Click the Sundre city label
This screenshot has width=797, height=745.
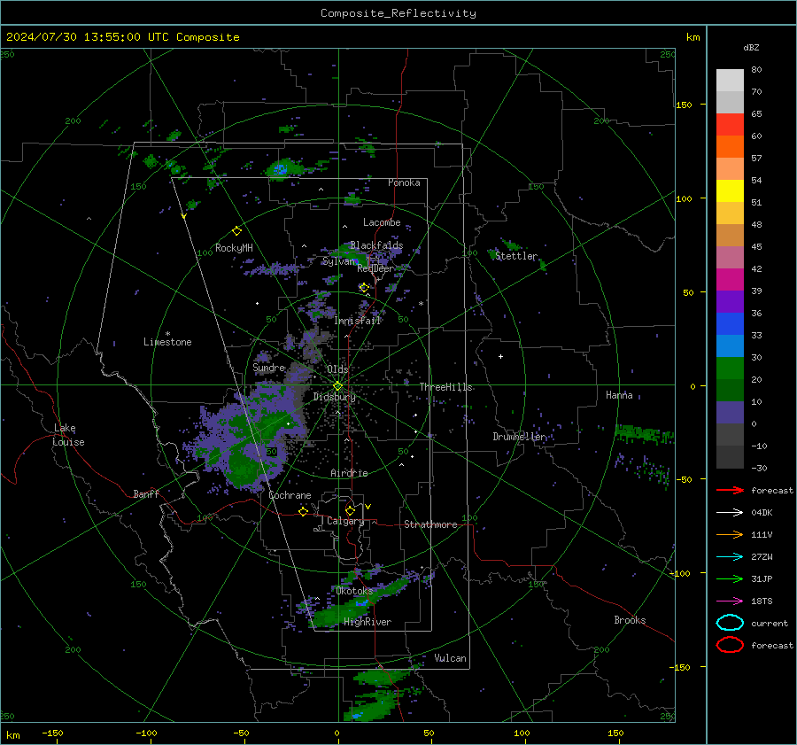pyautogui.click(x=268, y=368)
